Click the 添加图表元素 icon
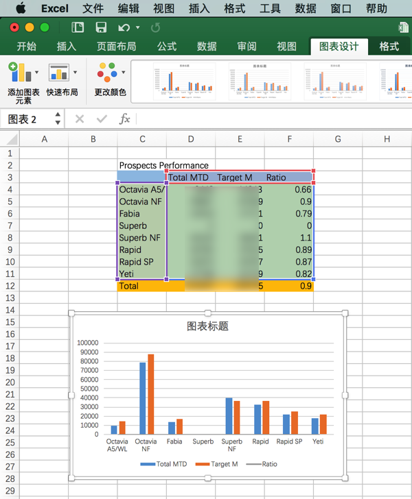412x499 pixels. [x=19, y=72]
